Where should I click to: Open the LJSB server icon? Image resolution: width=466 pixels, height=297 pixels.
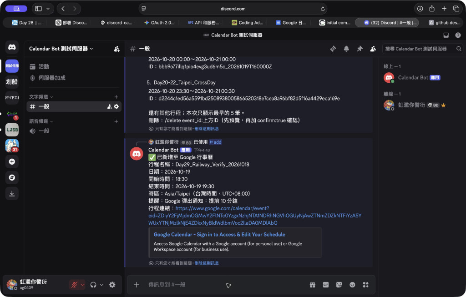click(x=12, y=130)
